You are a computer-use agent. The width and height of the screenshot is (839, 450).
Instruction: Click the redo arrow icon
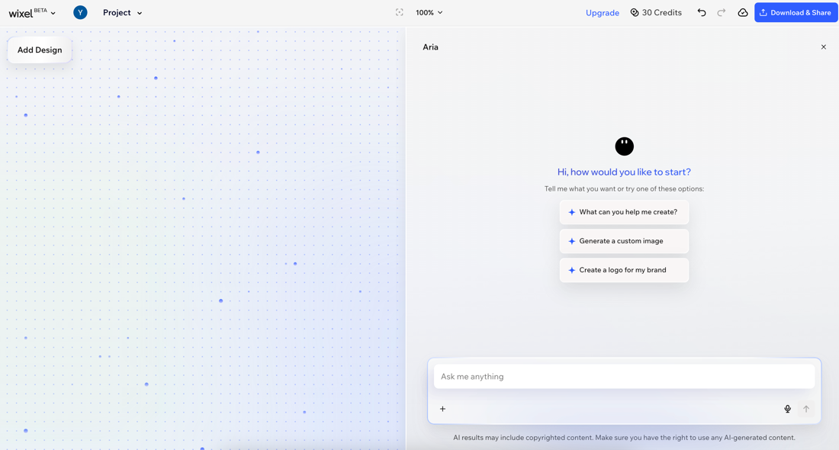[722, 12]
